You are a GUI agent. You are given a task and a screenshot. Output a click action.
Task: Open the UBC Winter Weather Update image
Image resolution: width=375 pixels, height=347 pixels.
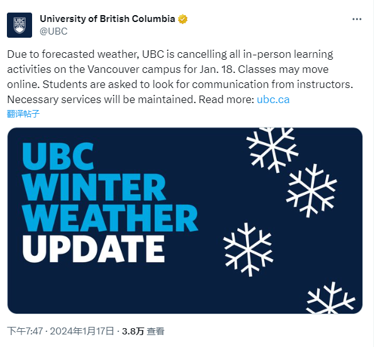[x=185, y=221]
